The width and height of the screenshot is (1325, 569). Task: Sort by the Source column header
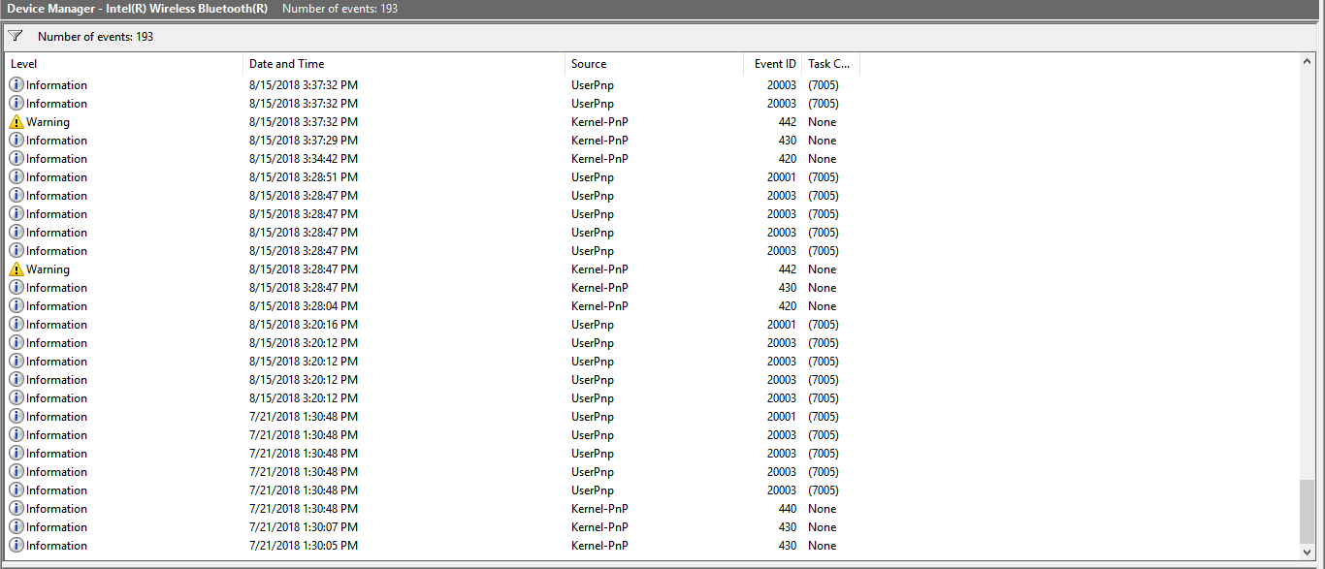[x=654, y=64]
